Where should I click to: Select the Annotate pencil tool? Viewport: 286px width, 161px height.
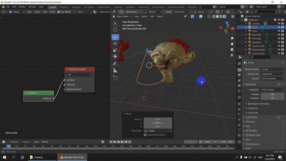(115, 64)
